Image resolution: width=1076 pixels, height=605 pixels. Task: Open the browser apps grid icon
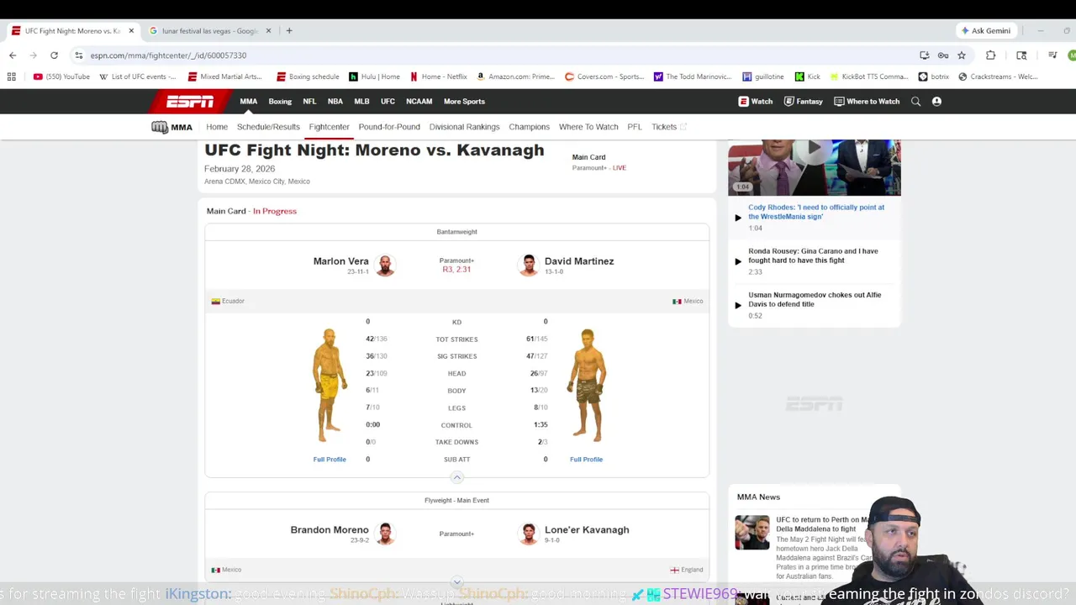click(12, 76)
